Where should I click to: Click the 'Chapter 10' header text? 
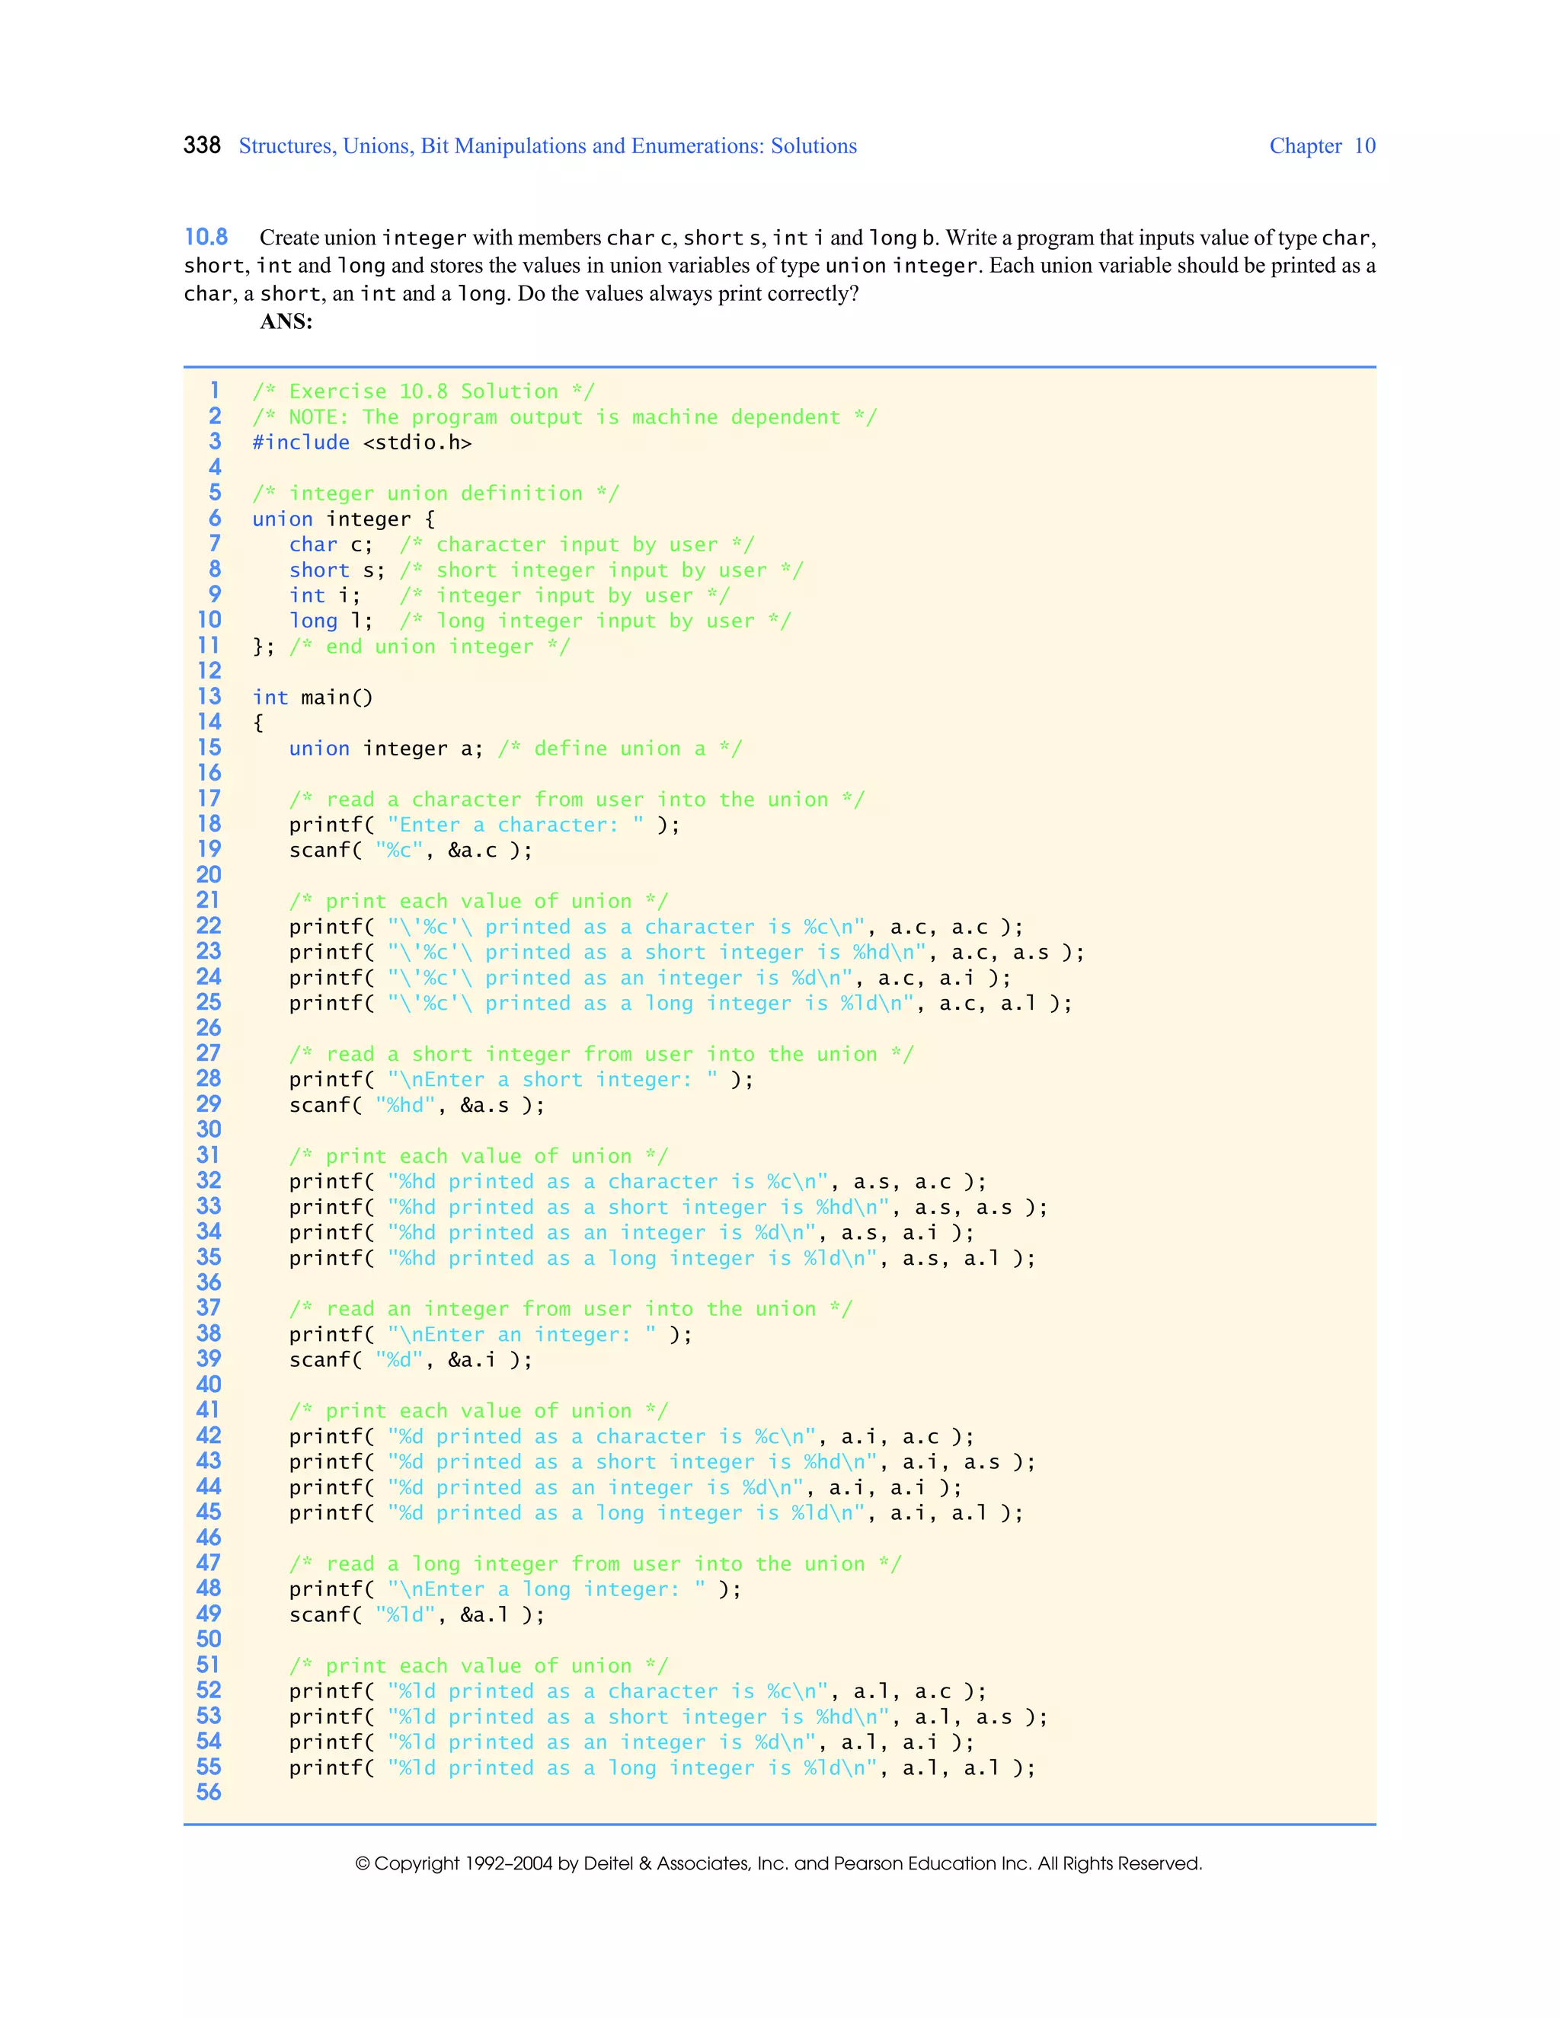pos(1322,146)
